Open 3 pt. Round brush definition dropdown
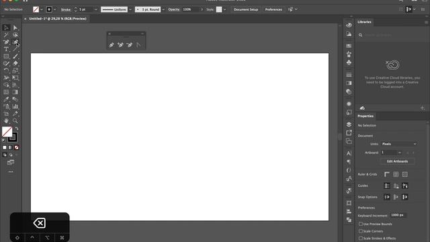The height and width of the screenshot is (242, 430). pos(163,9)
